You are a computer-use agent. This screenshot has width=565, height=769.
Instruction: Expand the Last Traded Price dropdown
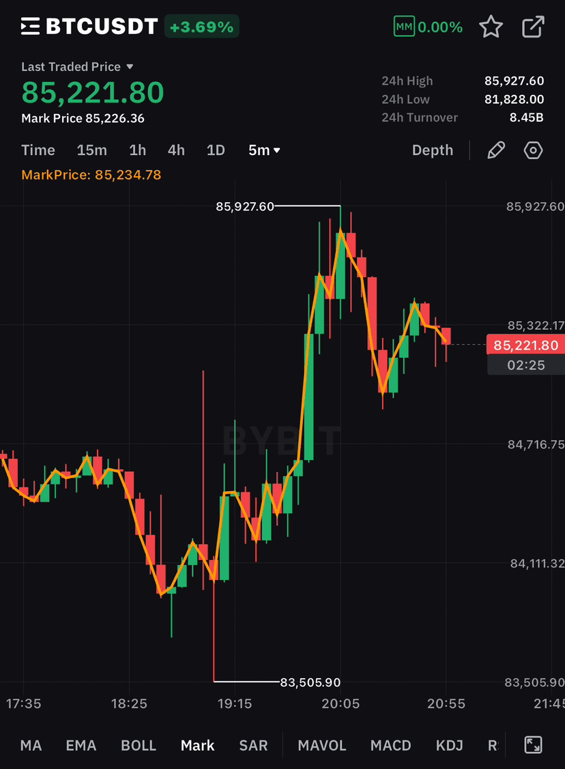click(130, 67)
